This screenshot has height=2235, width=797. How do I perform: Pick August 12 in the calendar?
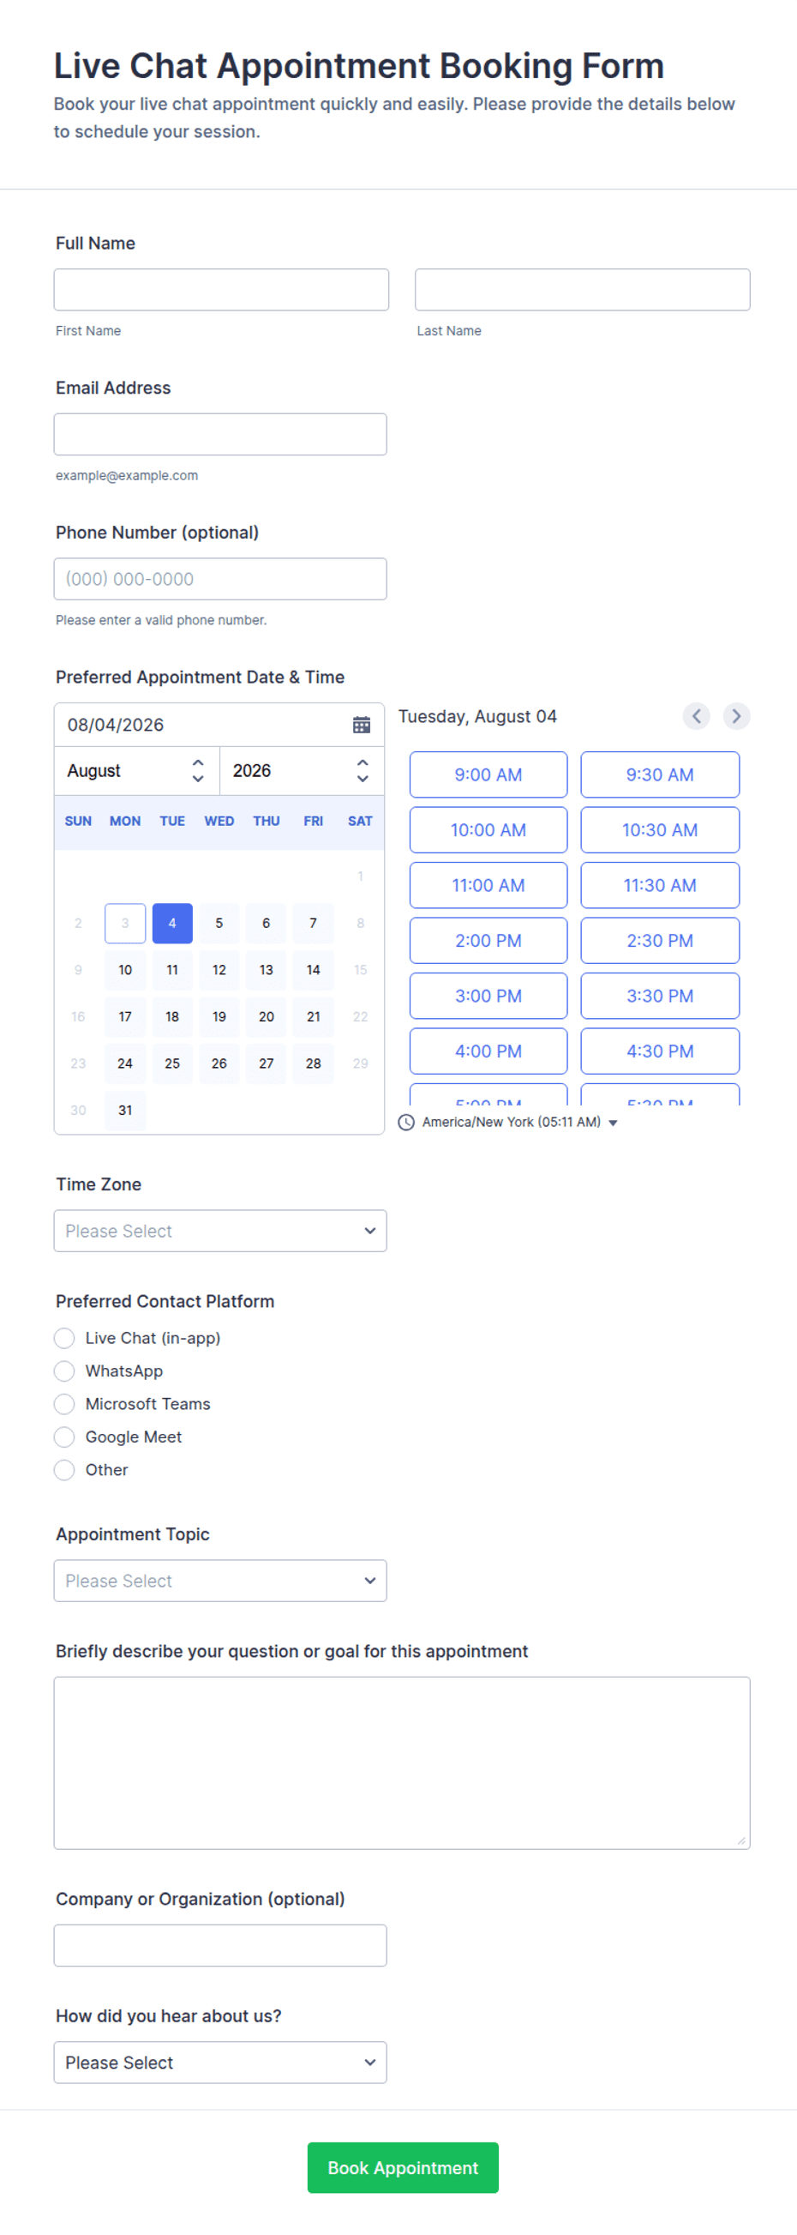(x=219, y=969)
